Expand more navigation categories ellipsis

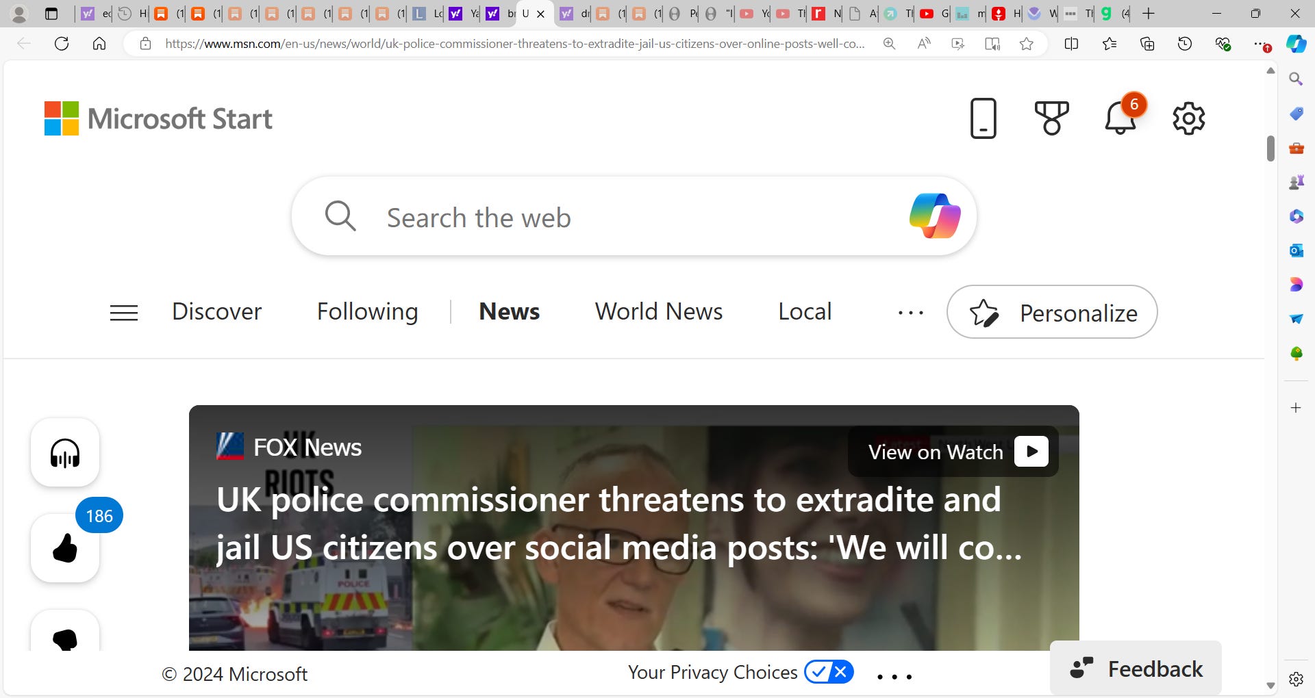[911, 313]
